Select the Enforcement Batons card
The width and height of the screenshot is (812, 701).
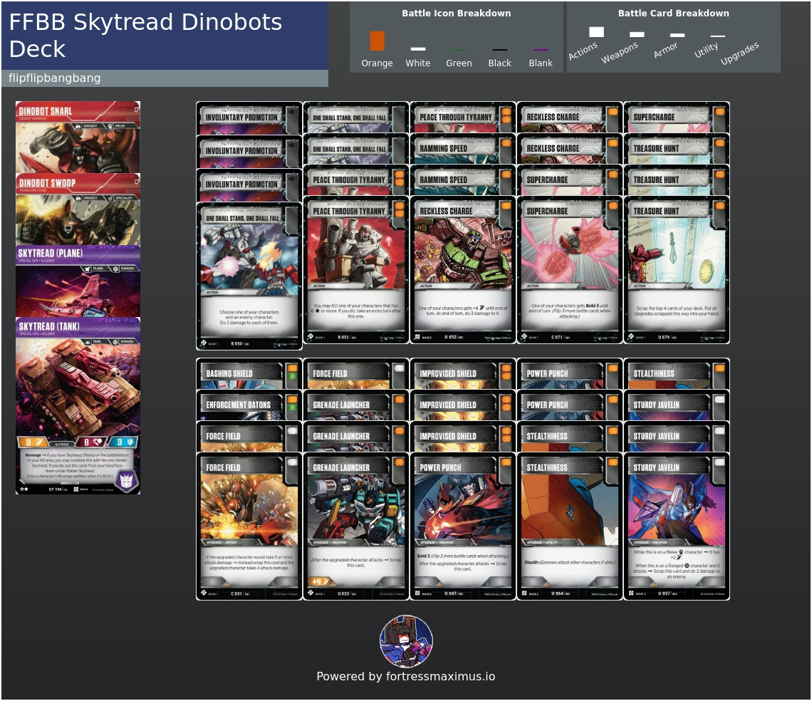pyautogui.click(x=249, y=405)
